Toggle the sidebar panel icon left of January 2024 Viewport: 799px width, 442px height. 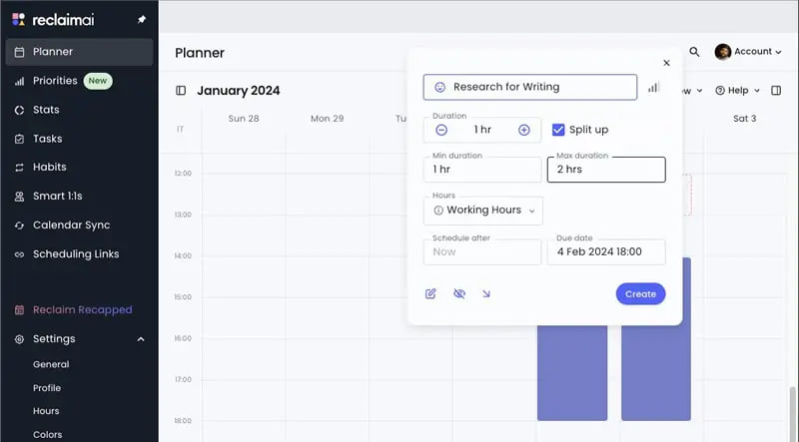tap(181, 91)
